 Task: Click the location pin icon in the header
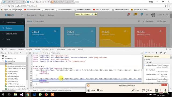pyautogui.click(x=147, y=15)
